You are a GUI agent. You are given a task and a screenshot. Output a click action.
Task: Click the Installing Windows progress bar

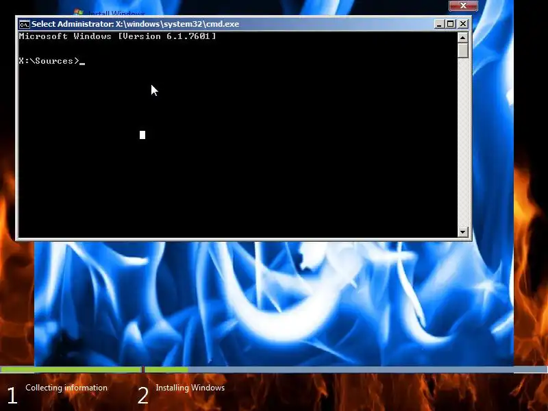(346, 370)
